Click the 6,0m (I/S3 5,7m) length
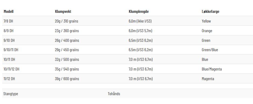The image size is (253, 104). click(x=140, y=31)
